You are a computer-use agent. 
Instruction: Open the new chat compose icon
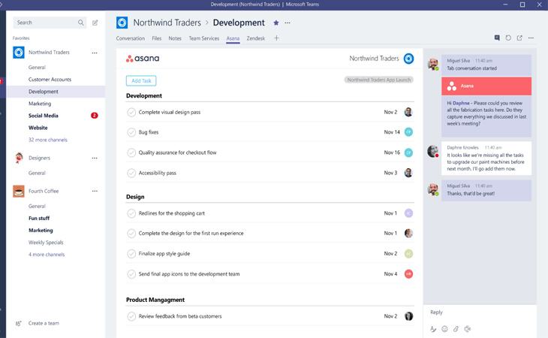95,23
